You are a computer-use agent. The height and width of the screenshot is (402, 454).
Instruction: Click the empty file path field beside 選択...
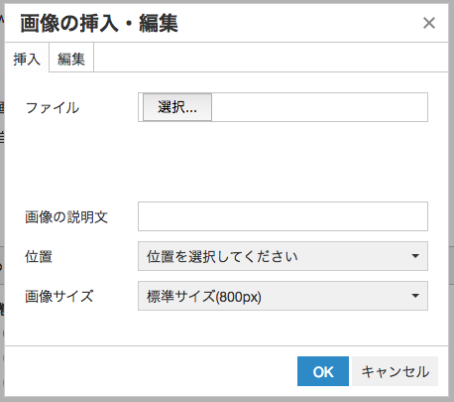(x=319, y=107)
